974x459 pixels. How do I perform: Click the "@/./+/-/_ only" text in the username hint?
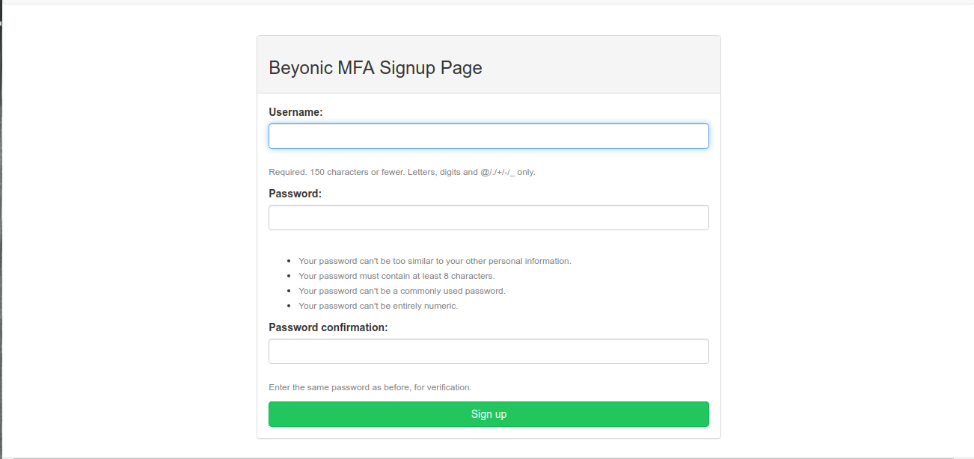(508, 172)
